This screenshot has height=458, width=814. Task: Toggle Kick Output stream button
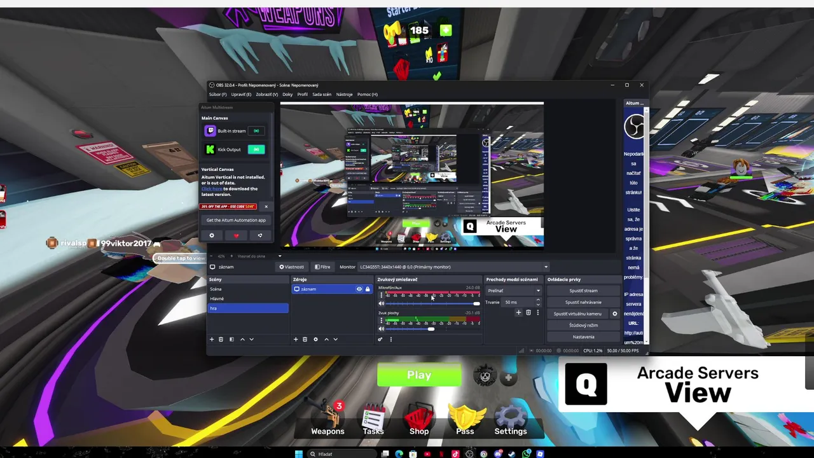pyautogui.click(x=256, y=149)
